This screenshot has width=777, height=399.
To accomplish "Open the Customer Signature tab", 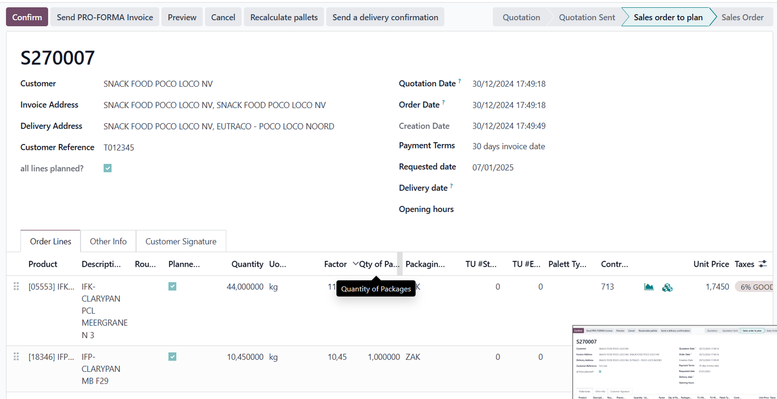I will click(181, 241).
